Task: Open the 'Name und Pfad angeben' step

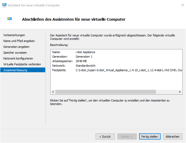Action: tap(19, 41)
